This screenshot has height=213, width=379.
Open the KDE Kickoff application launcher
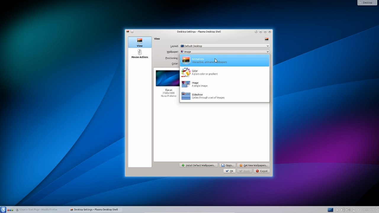pyautogui.click(x=3, y=210)
